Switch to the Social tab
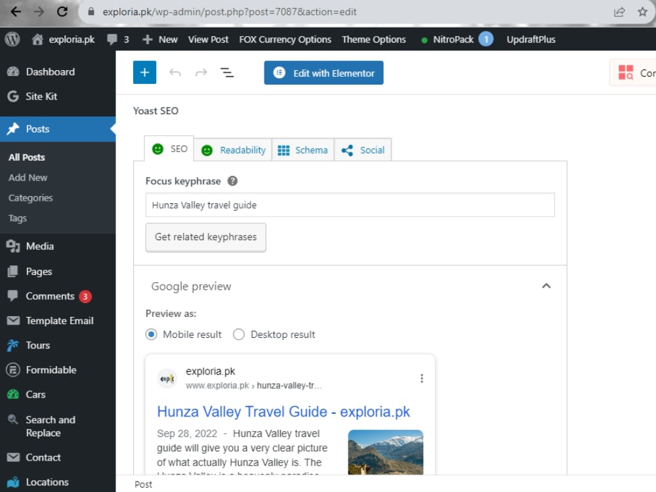Screen dimensions: 656x492 [363, 150]
